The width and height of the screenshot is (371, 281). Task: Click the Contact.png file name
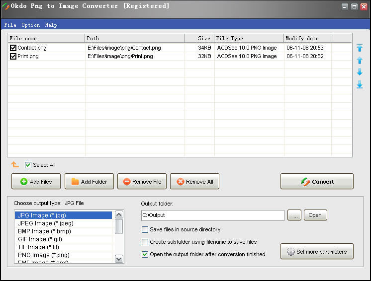click(32, 48)
